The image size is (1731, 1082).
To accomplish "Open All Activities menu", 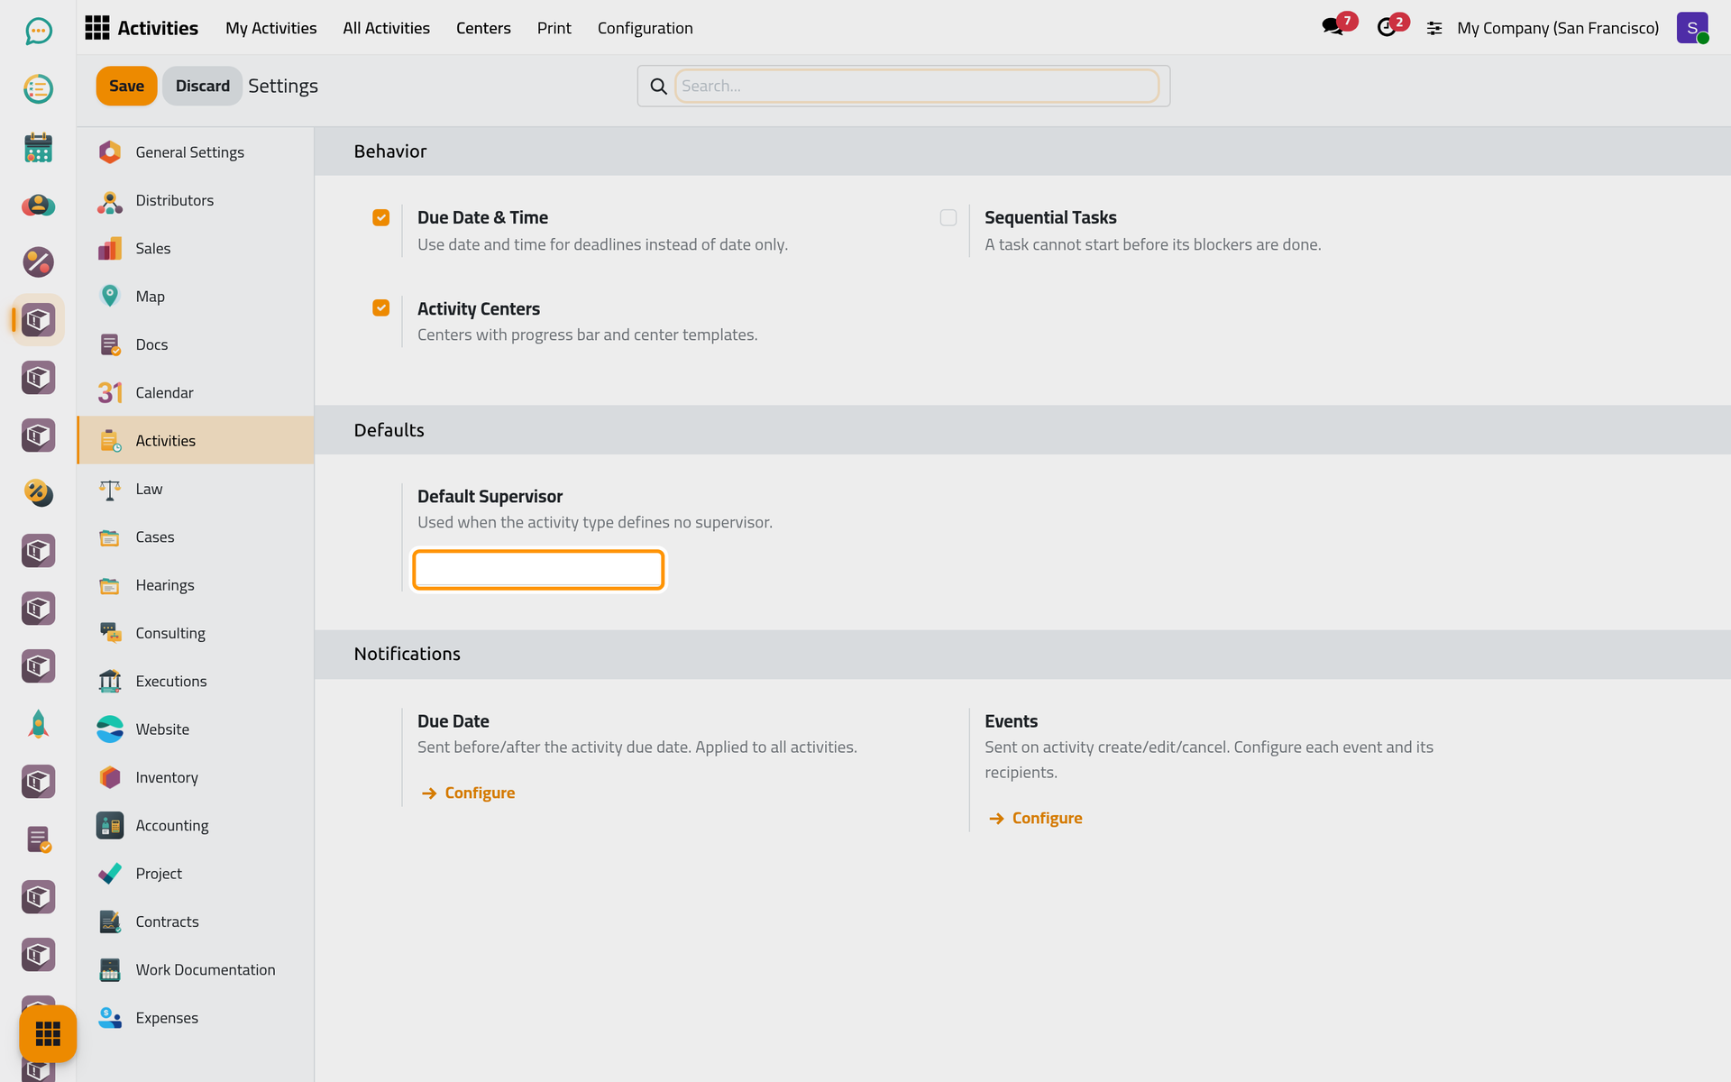I will [x=386, y=28].
